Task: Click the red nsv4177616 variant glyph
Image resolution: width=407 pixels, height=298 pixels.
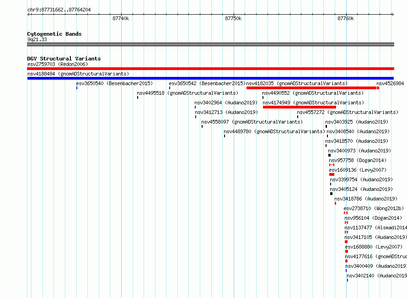Action: (346, 261)
